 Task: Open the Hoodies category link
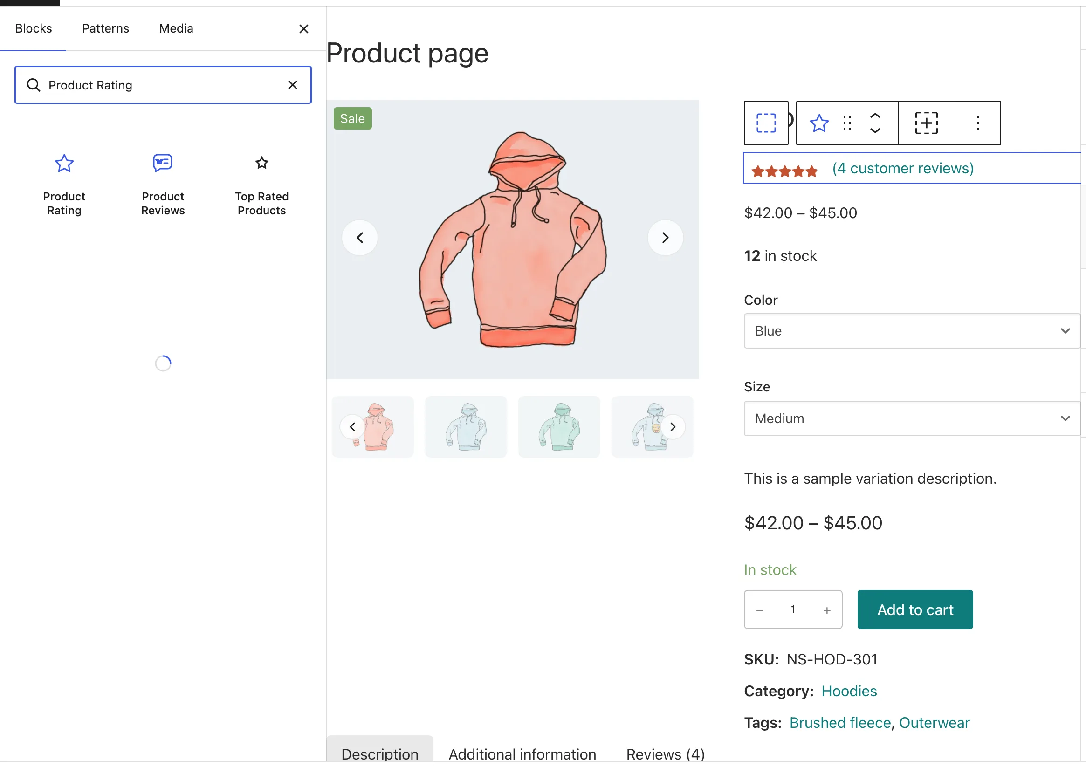(x=849, y=692)
